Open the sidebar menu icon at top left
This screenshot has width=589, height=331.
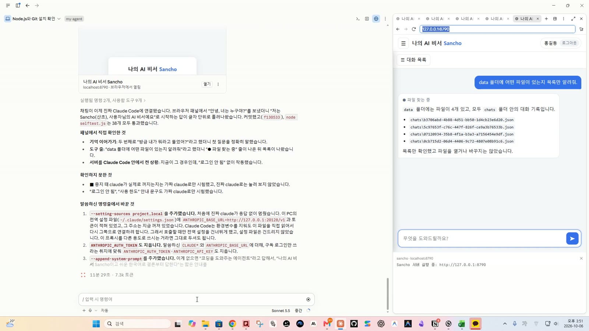(8, 6)
